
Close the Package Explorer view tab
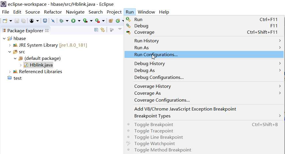point(47,31)
